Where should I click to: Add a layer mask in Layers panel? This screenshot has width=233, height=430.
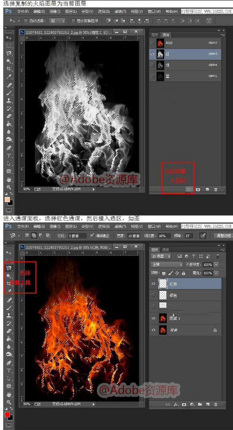[184, 404]
